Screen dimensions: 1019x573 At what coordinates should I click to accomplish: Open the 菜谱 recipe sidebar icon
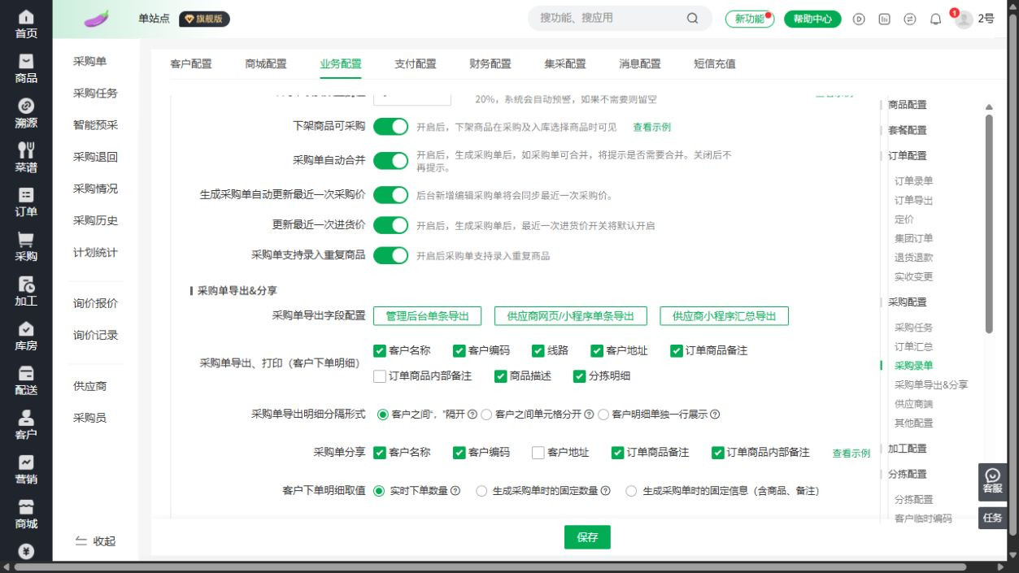(x=26, y=158)
